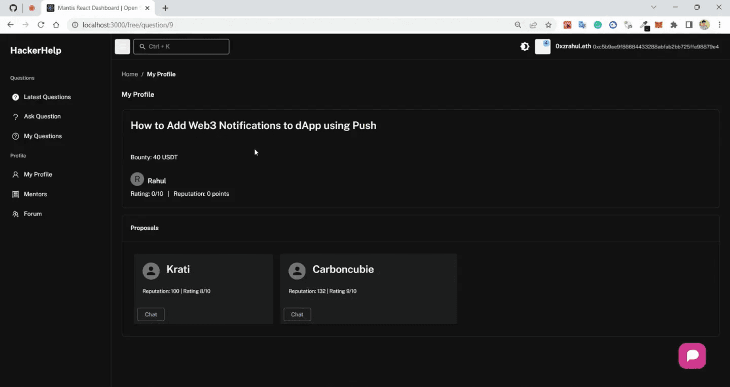Open the MetaMask fox extension

coord(659,25)
